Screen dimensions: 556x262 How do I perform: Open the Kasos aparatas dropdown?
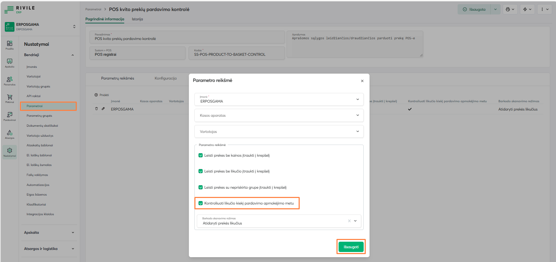pos(279,115)
